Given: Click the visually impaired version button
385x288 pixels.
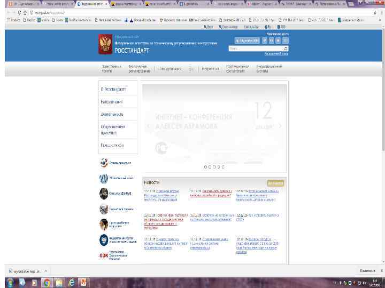Looking at the screenshot, I should pos(247,41).
